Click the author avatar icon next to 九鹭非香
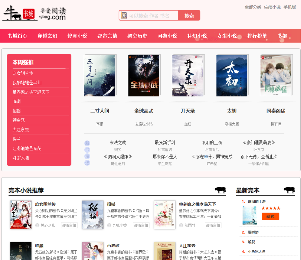The image size is (301, 260). click(x=109, y=225)
